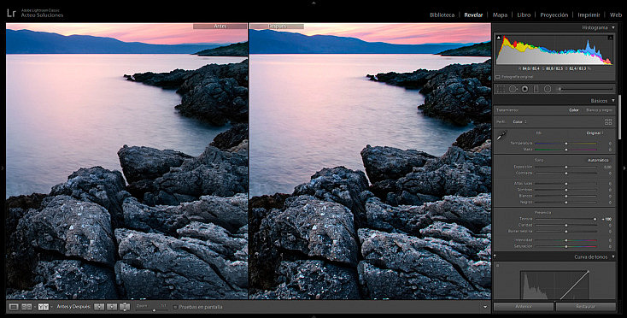Pick the white balance eyedropper tool
The width and height of the screenshot is (627, 318).
[x=501, y=136]
